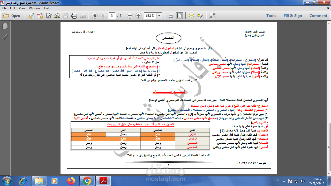The image size is (331, 186).
Task: Click the 'الثلاثي' table cell
Action: pos(193,135)
